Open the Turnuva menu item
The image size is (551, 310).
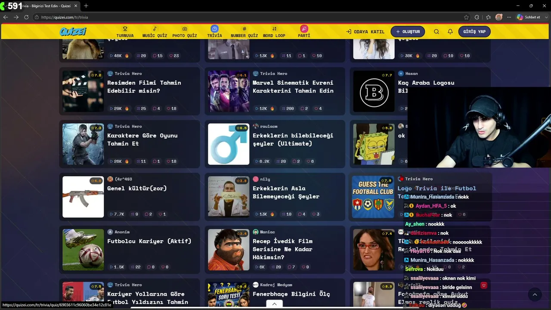coord(125,32)
